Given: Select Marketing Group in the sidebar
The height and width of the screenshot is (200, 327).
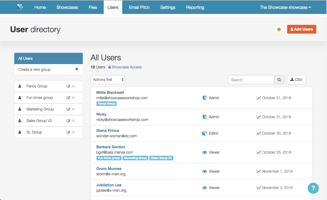Looking at the screenshot, I should pos(40,109).
